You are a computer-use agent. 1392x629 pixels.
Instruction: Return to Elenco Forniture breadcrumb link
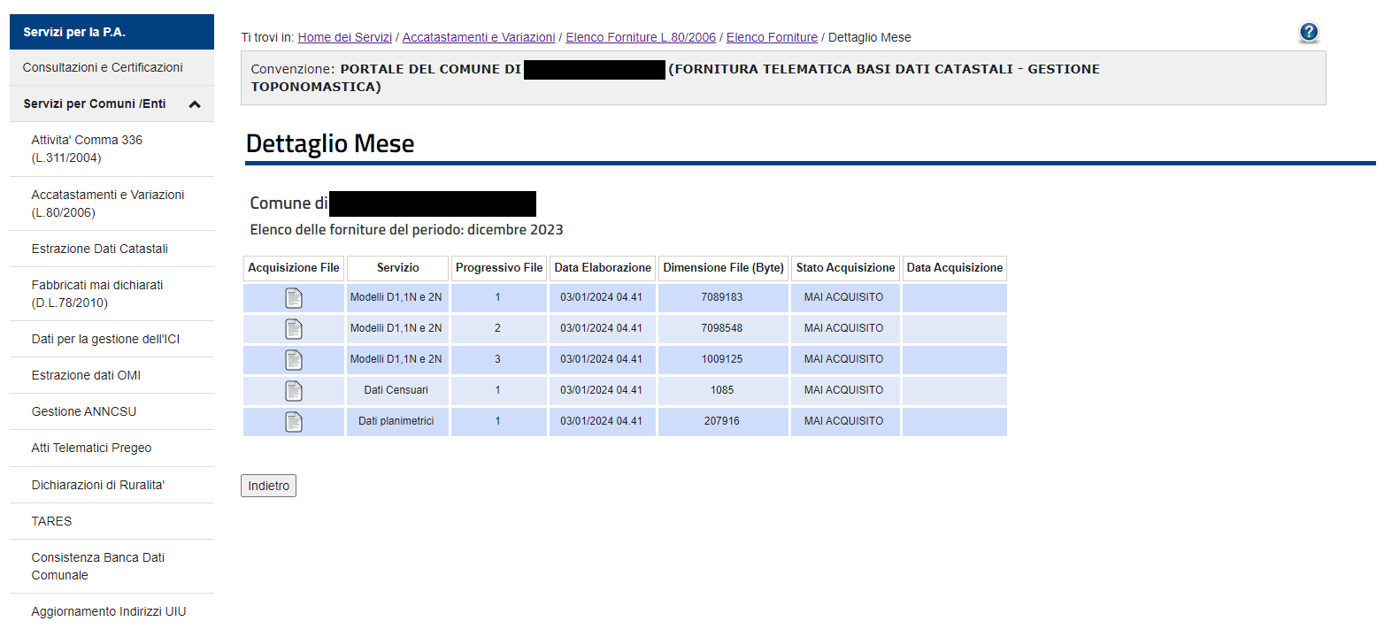pos(771,37)
